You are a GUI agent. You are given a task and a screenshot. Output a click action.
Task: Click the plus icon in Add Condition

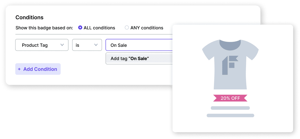[19, 69]
